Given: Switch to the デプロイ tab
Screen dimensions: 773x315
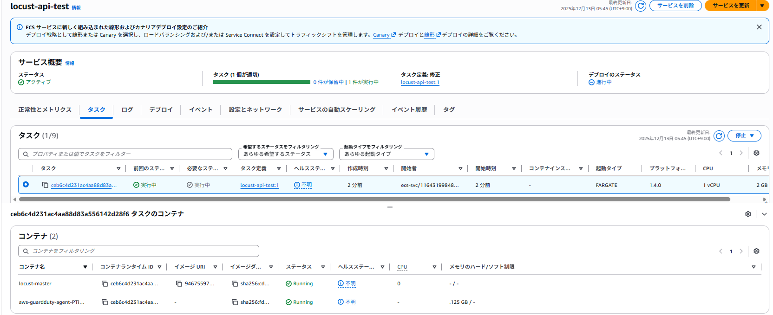Looking at the screenshot, I should coord(161,110).
